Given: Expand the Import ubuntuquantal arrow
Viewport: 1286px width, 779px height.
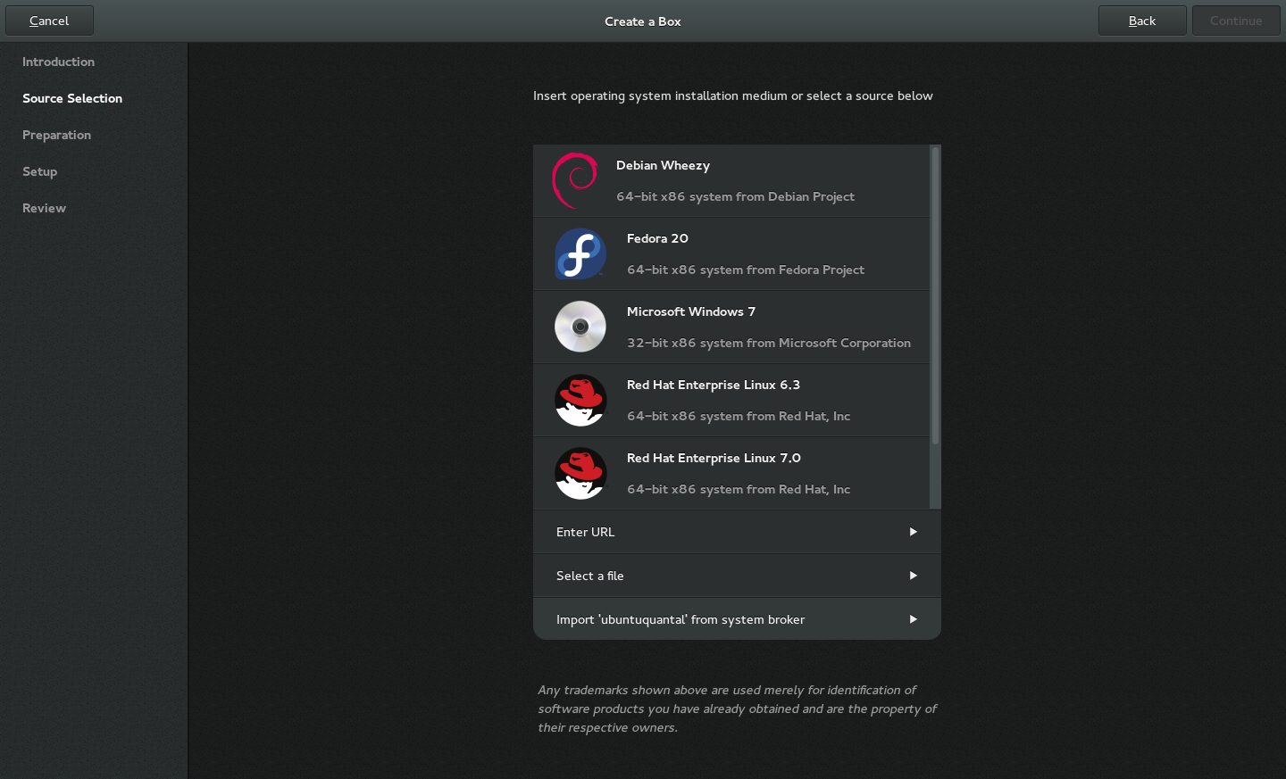Looking at the screenshot, I should (913, 619).
